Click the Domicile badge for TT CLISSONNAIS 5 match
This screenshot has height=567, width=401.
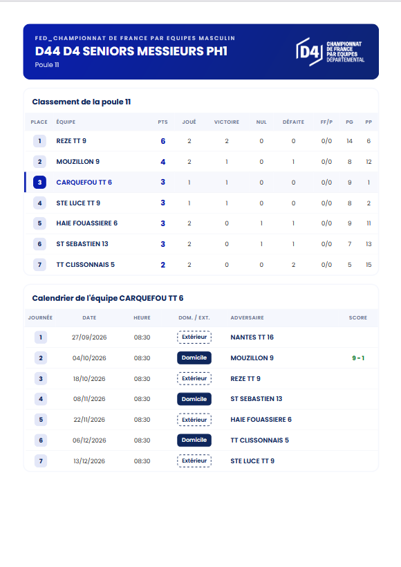coord(194,440)
